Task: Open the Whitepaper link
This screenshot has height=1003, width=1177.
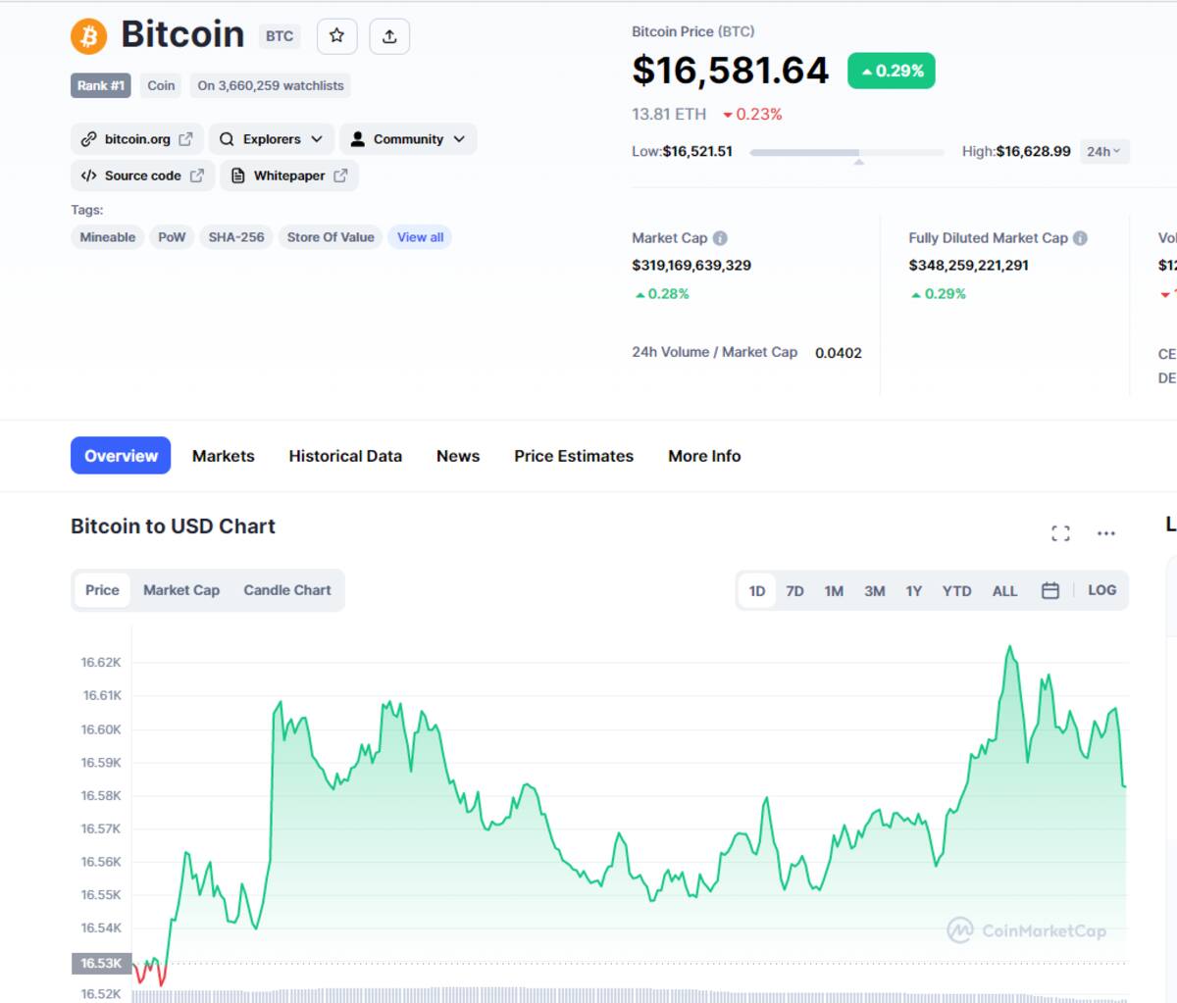Action: tap(288, 176)
